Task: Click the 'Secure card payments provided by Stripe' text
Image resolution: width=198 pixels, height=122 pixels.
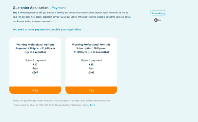Action: (32, 101)
